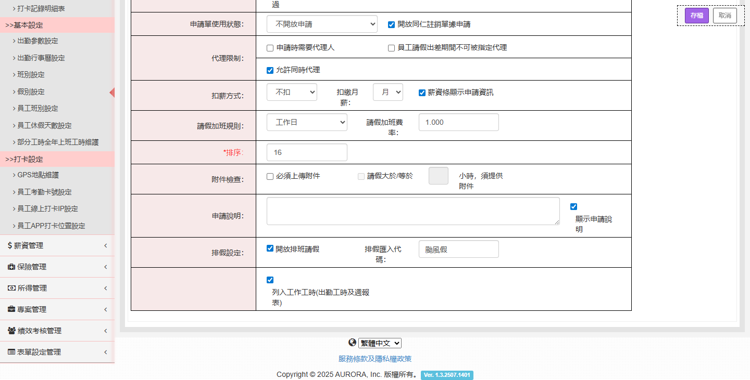Viewport: 750px width, 380px height.
Task: Uncheck 開放同仁註銷單據申請
Action: 390,24
